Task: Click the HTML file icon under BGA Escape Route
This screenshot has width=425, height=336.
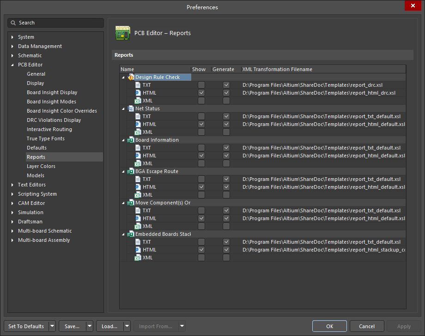Action: (x=138, y=187)
